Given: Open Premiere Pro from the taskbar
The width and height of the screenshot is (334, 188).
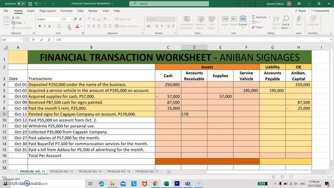Looking at the screenshot, I should point(177,183).
